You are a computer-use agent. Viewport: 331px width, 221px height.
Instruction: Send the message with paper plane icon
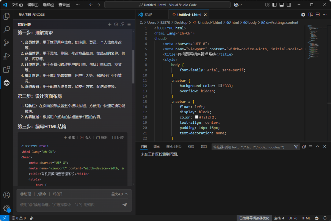click(x=124, y=204)
